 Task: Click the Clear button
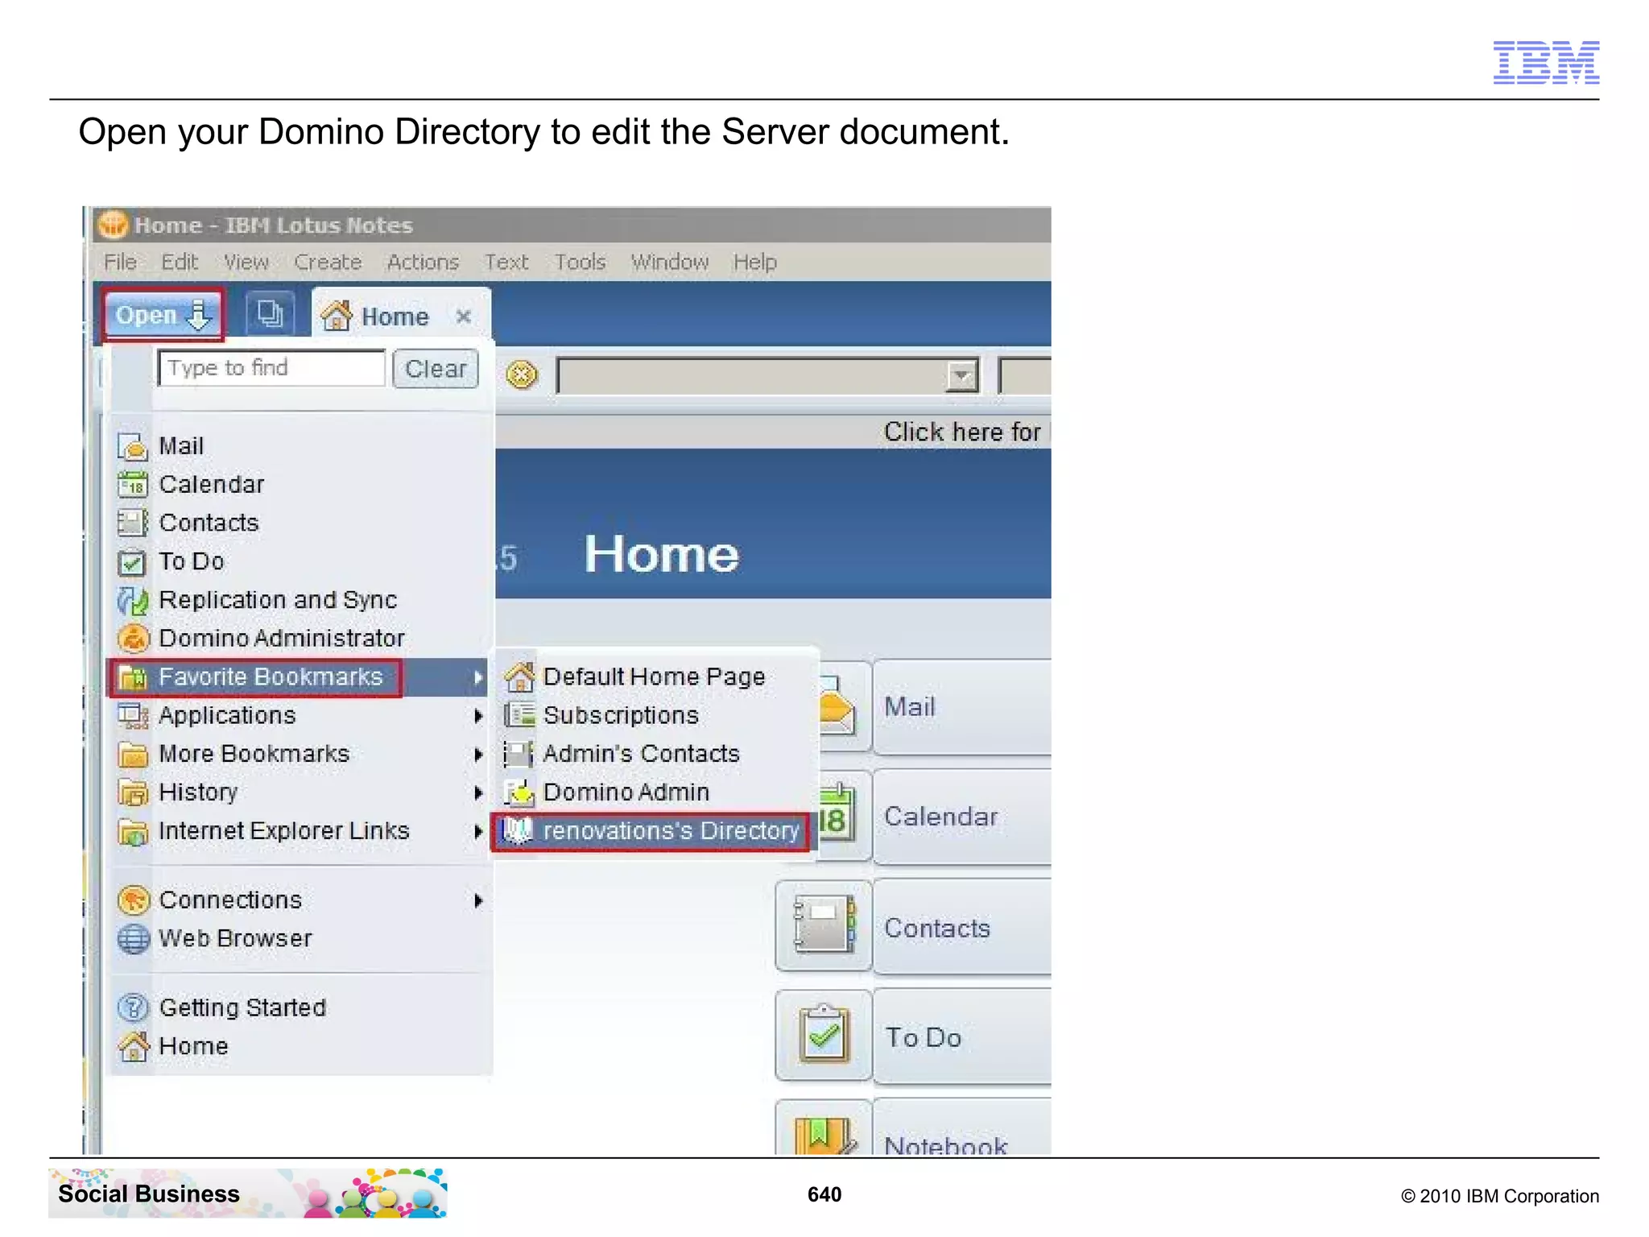(x=436, y=368)
